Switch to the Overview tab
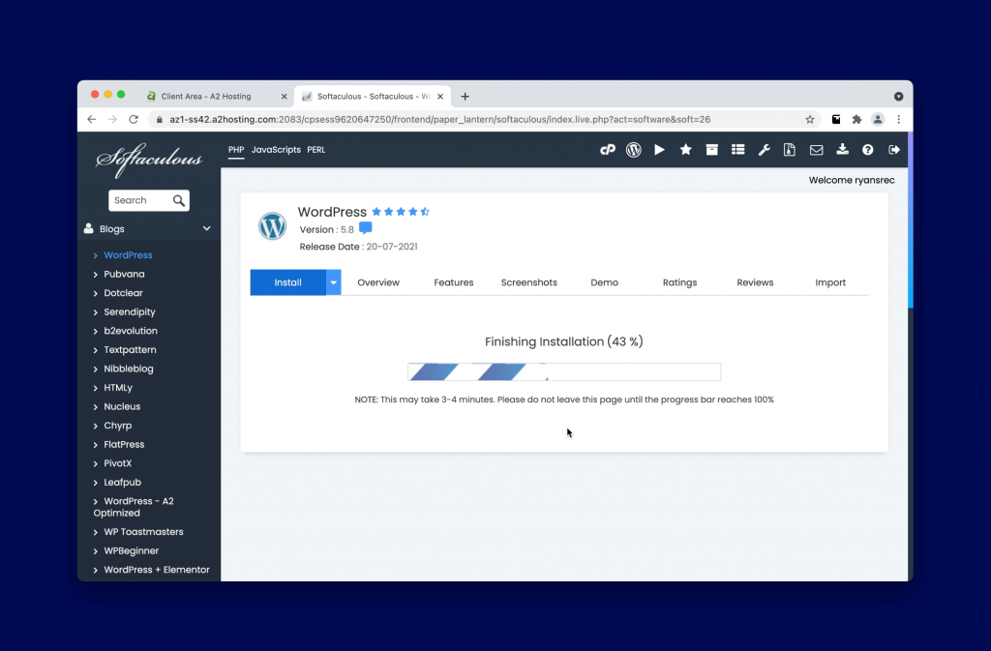 [x=378, y=282]
